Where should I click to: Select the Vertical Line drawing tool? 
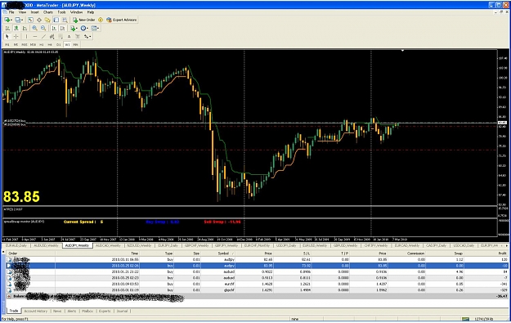(x=26, y=37)
